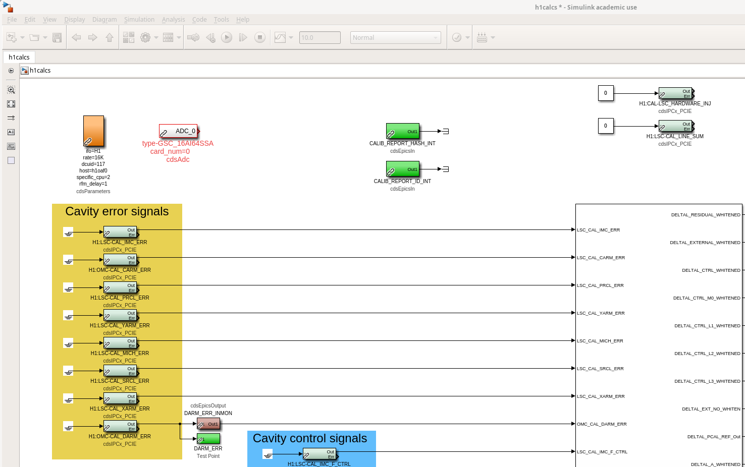Viewport: 745px width, 467px height.
Task: Click the Save model floppy disk icon
Action: pyautogui.click(x=57, y=38)
